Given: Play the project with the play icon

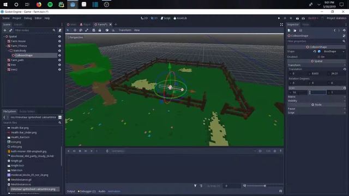Looking at the screenshot, I should (279, 18).
